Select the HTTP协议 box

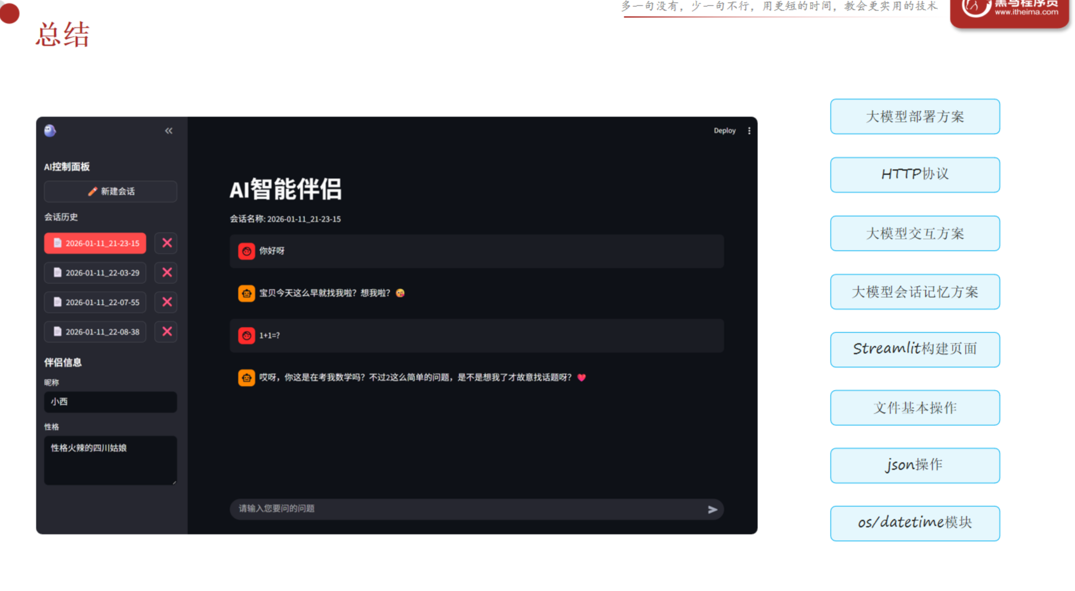pyautogui.click(x=915, y=175)
